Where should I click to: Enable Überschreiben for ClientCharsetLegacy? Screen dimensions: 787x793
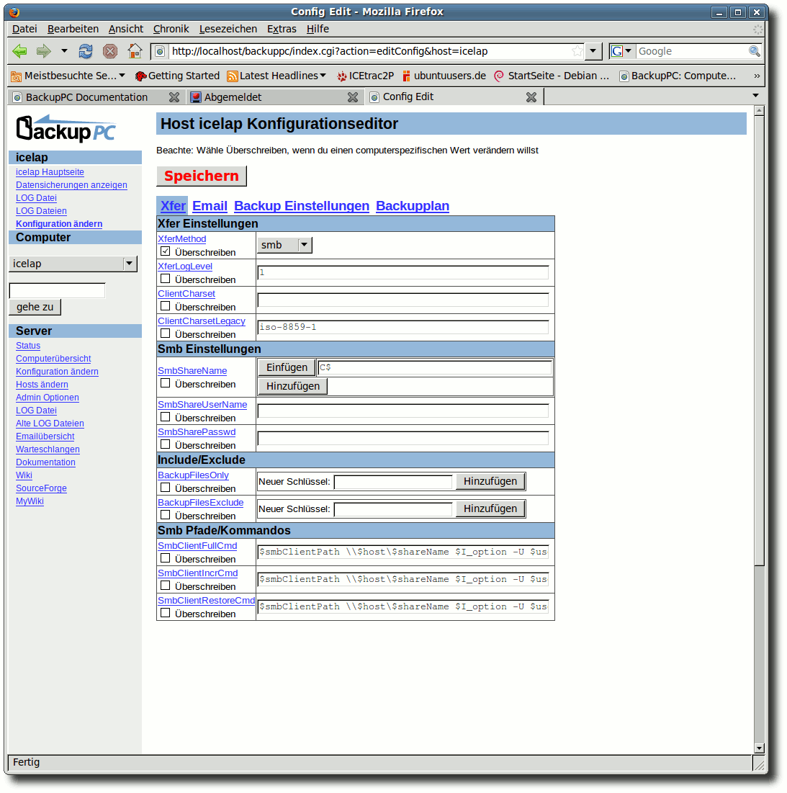pos(166,333)
